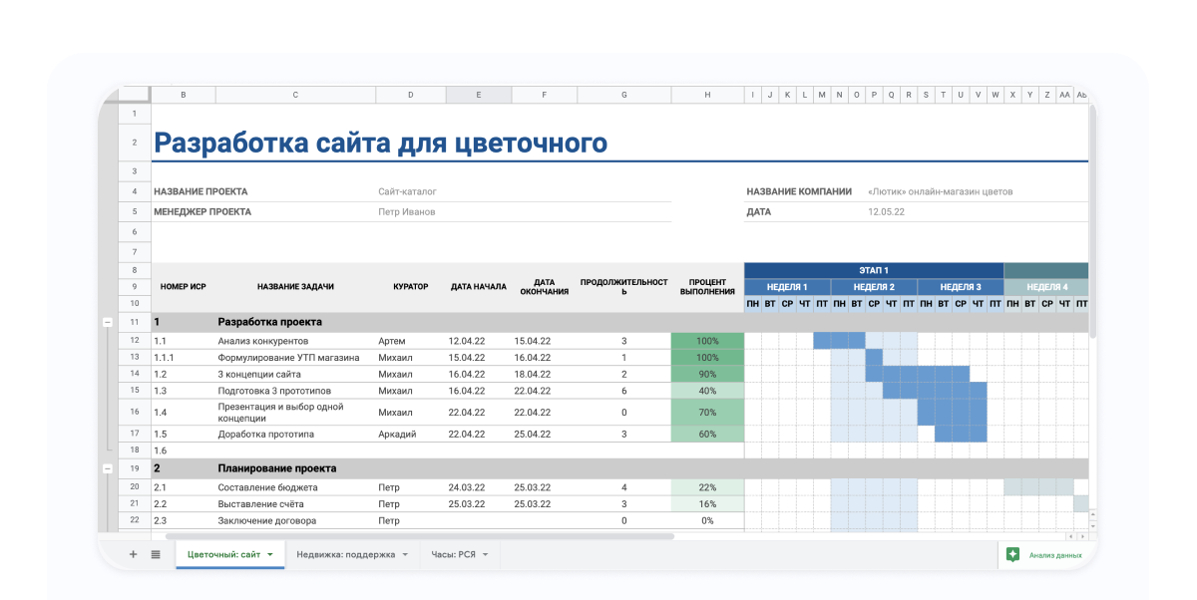Select the ДАТА ОКОНЧАНИЯ header cell

pyautogui.click(x=544, y=287)
